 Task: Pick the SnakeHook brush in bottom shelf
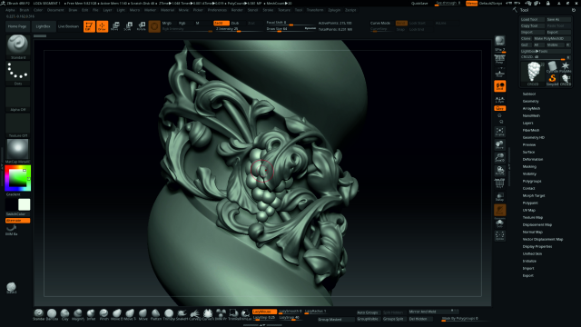coord(182,315)
